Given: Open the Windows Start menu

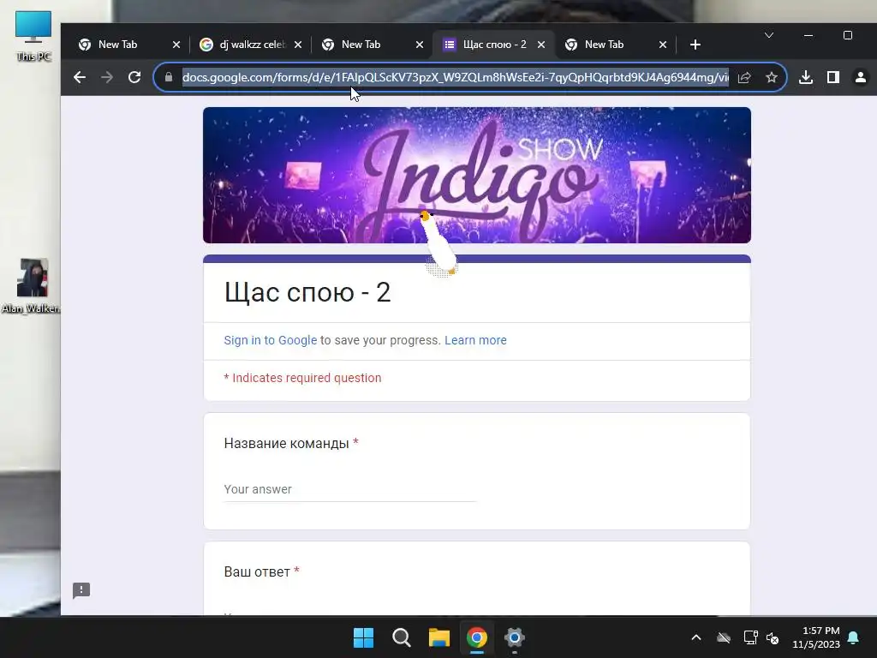Looking at the screenshot, I should [x=363, y=637].
